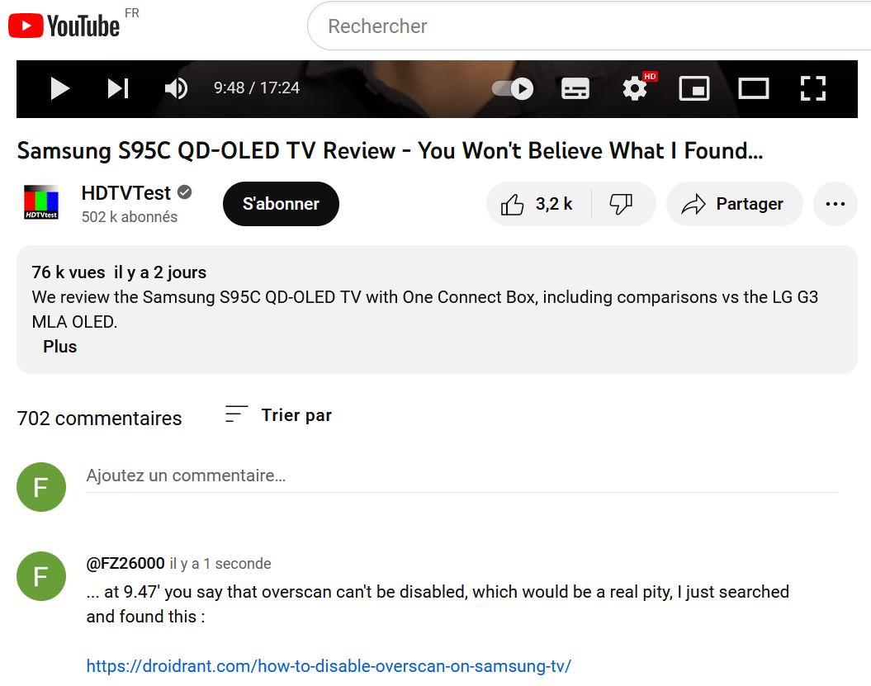
Task: Enable theater mode view
Action: point(753,88)
